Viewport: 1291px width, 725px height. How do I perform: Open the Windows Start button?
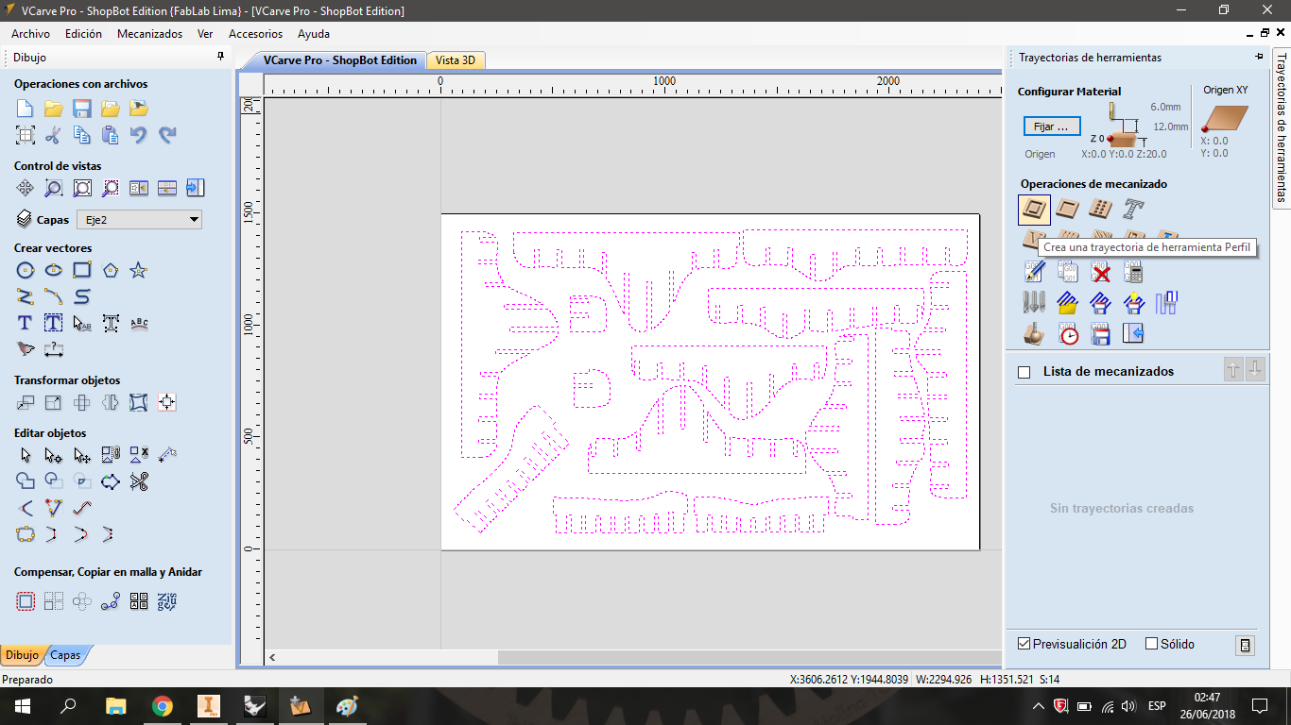pyautogui.click(x=23, y=705)
